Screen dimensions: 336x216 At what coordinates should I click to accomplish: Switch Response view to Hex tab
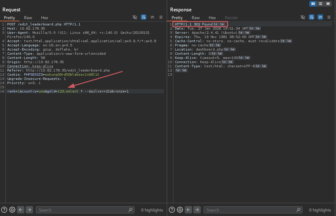click(212, 18)
